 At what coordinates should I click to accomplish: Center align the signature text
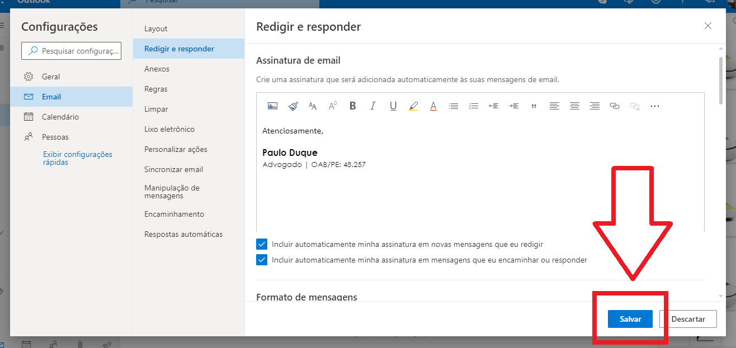tap(574, 106)
